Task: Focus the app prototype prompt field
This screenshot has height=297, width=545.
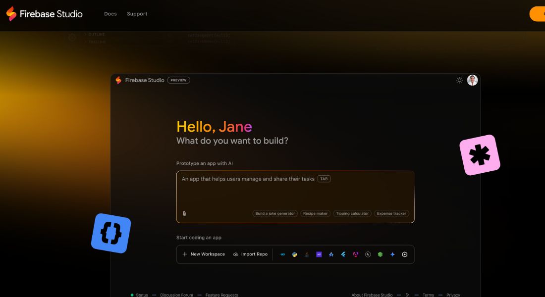Action: (x=295, y=197)
